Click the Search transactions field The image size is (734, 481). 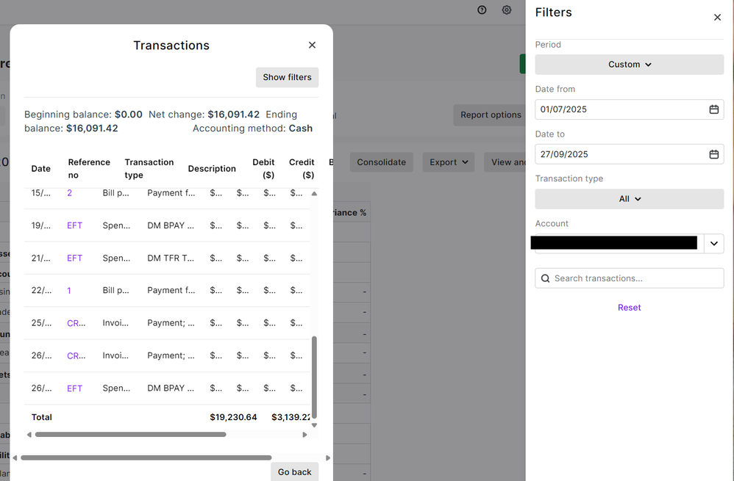point(629,278)
